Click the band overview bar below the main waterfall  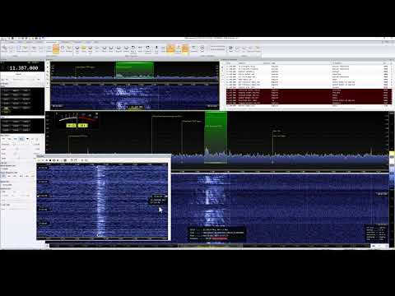pos(210,246)
